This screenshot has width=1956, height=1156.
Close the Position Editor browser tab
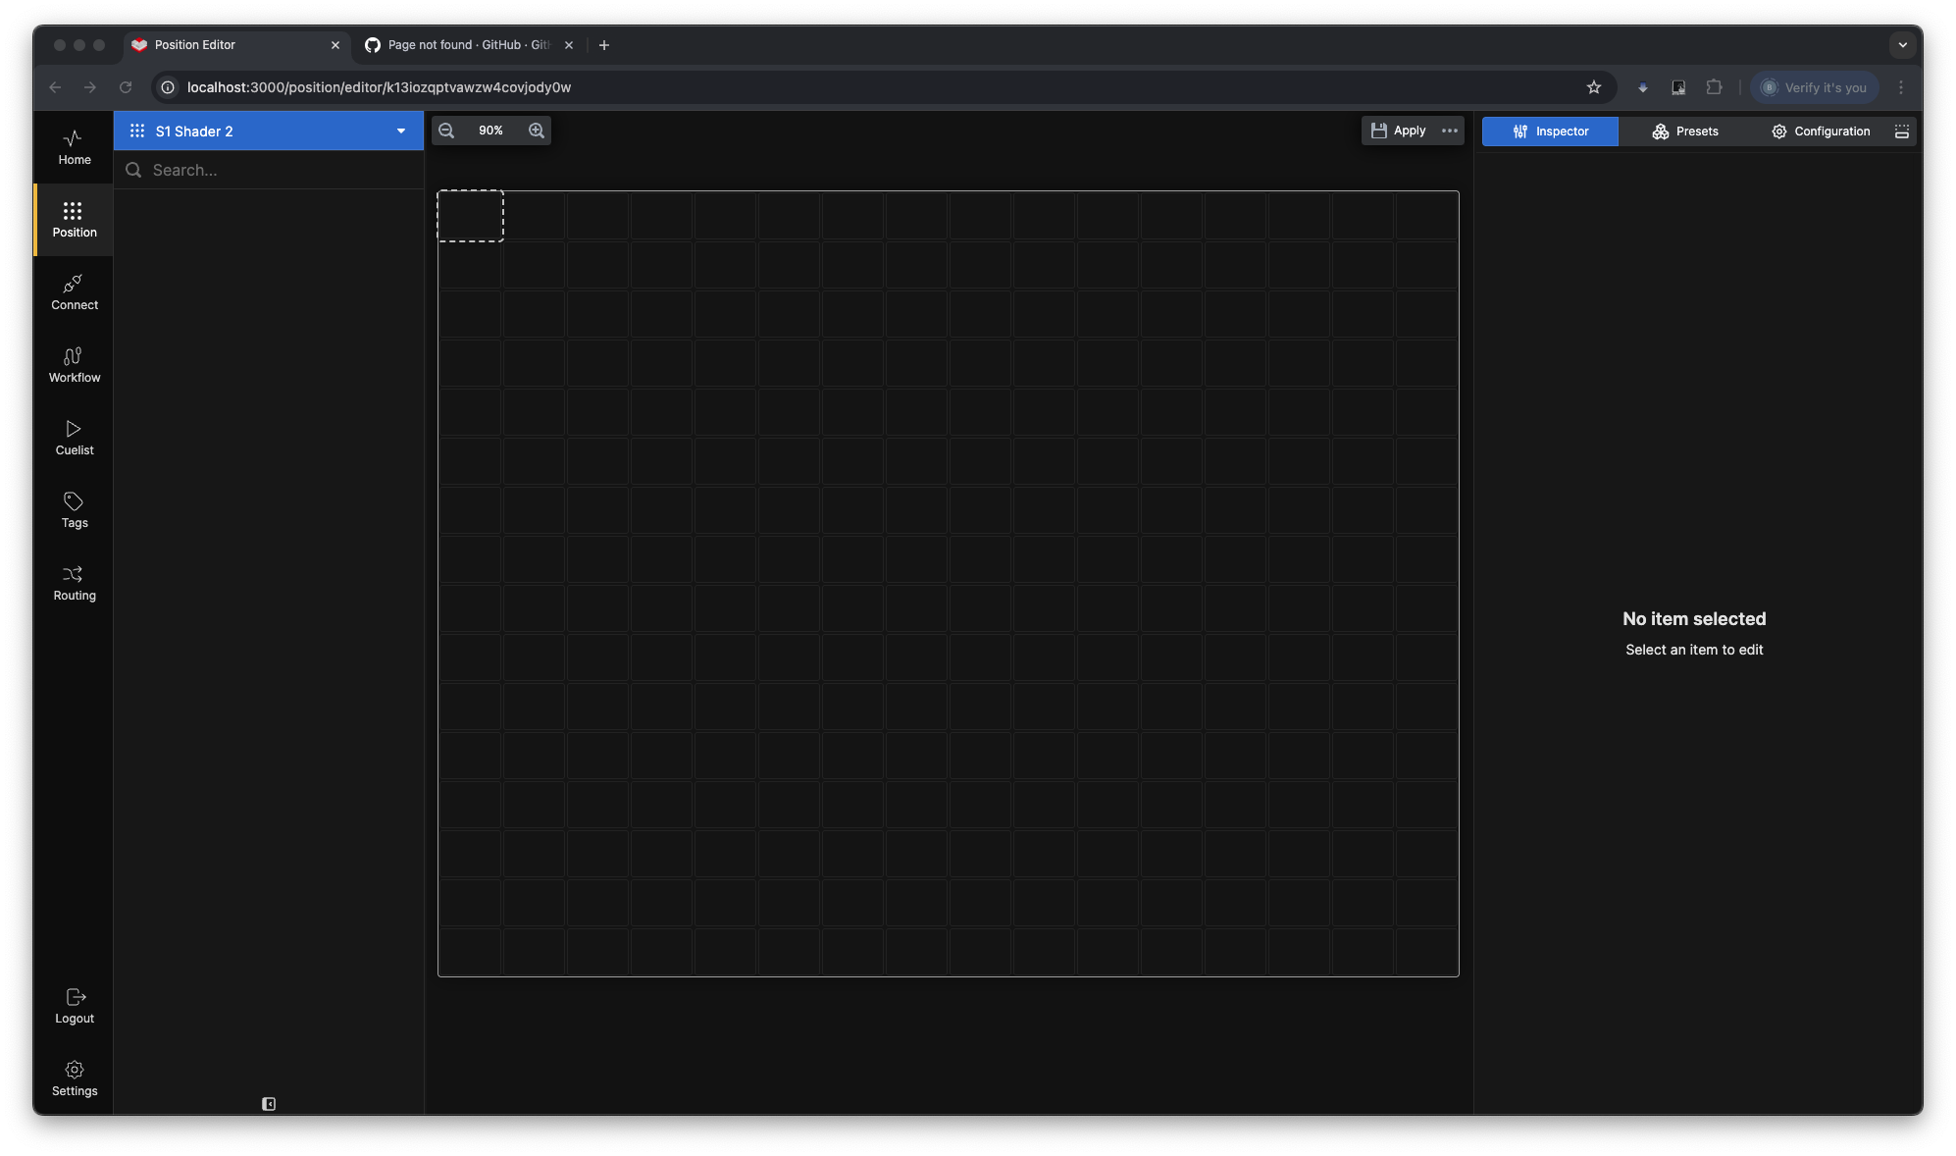[335, 45]
